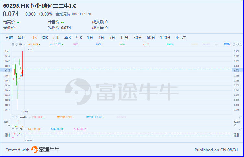Switch to the 1分 one-minute tab
This screenshot has width=244, height=157.
point(90,38)
